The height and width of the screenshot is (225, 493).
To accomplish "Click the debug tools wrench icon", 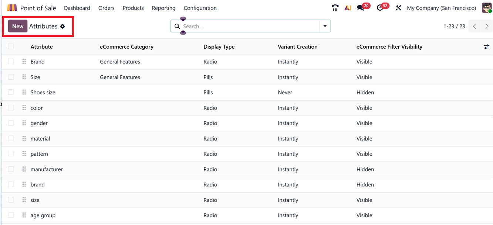I will [398, 8].
